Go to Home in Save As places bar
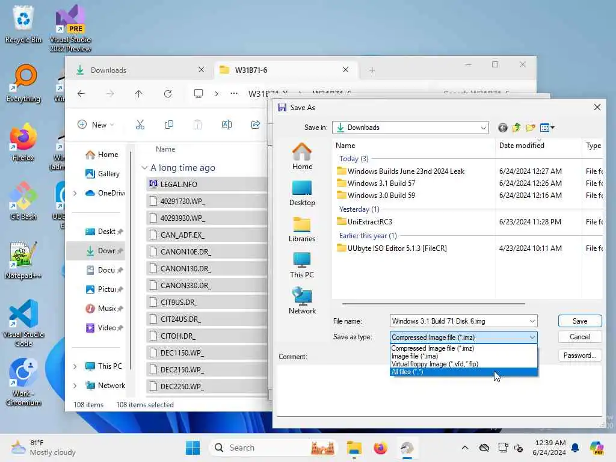616x462 pixels. tap(302, 156)
